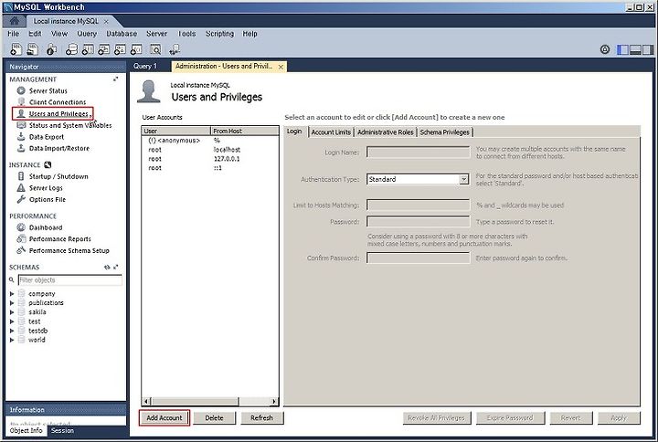Click the user list horizontal scrollbar
The height and width of the screenshot is (442, 658).
tap(210, 401)
